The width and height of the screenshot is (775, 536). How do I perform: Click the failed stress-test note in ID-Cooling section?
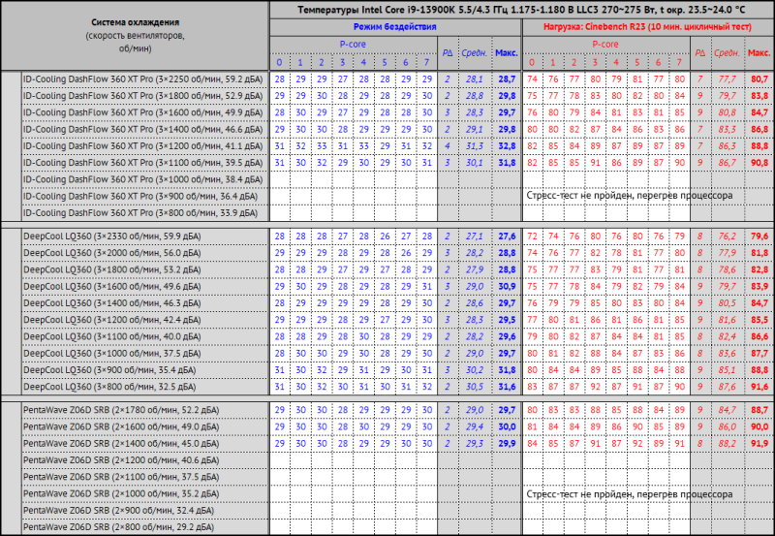pos(629,196)
